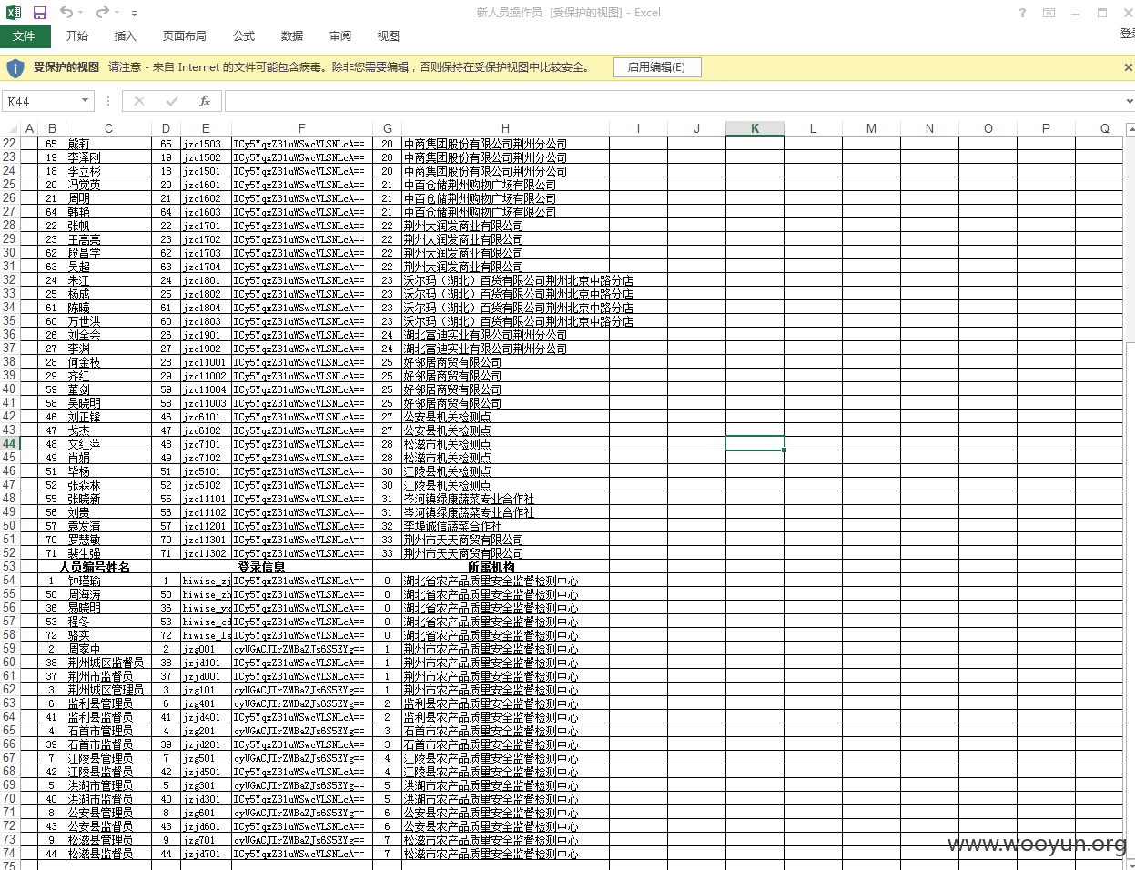Select the cell with name 戴莉

pyautogui.click(x=108, y=144)
